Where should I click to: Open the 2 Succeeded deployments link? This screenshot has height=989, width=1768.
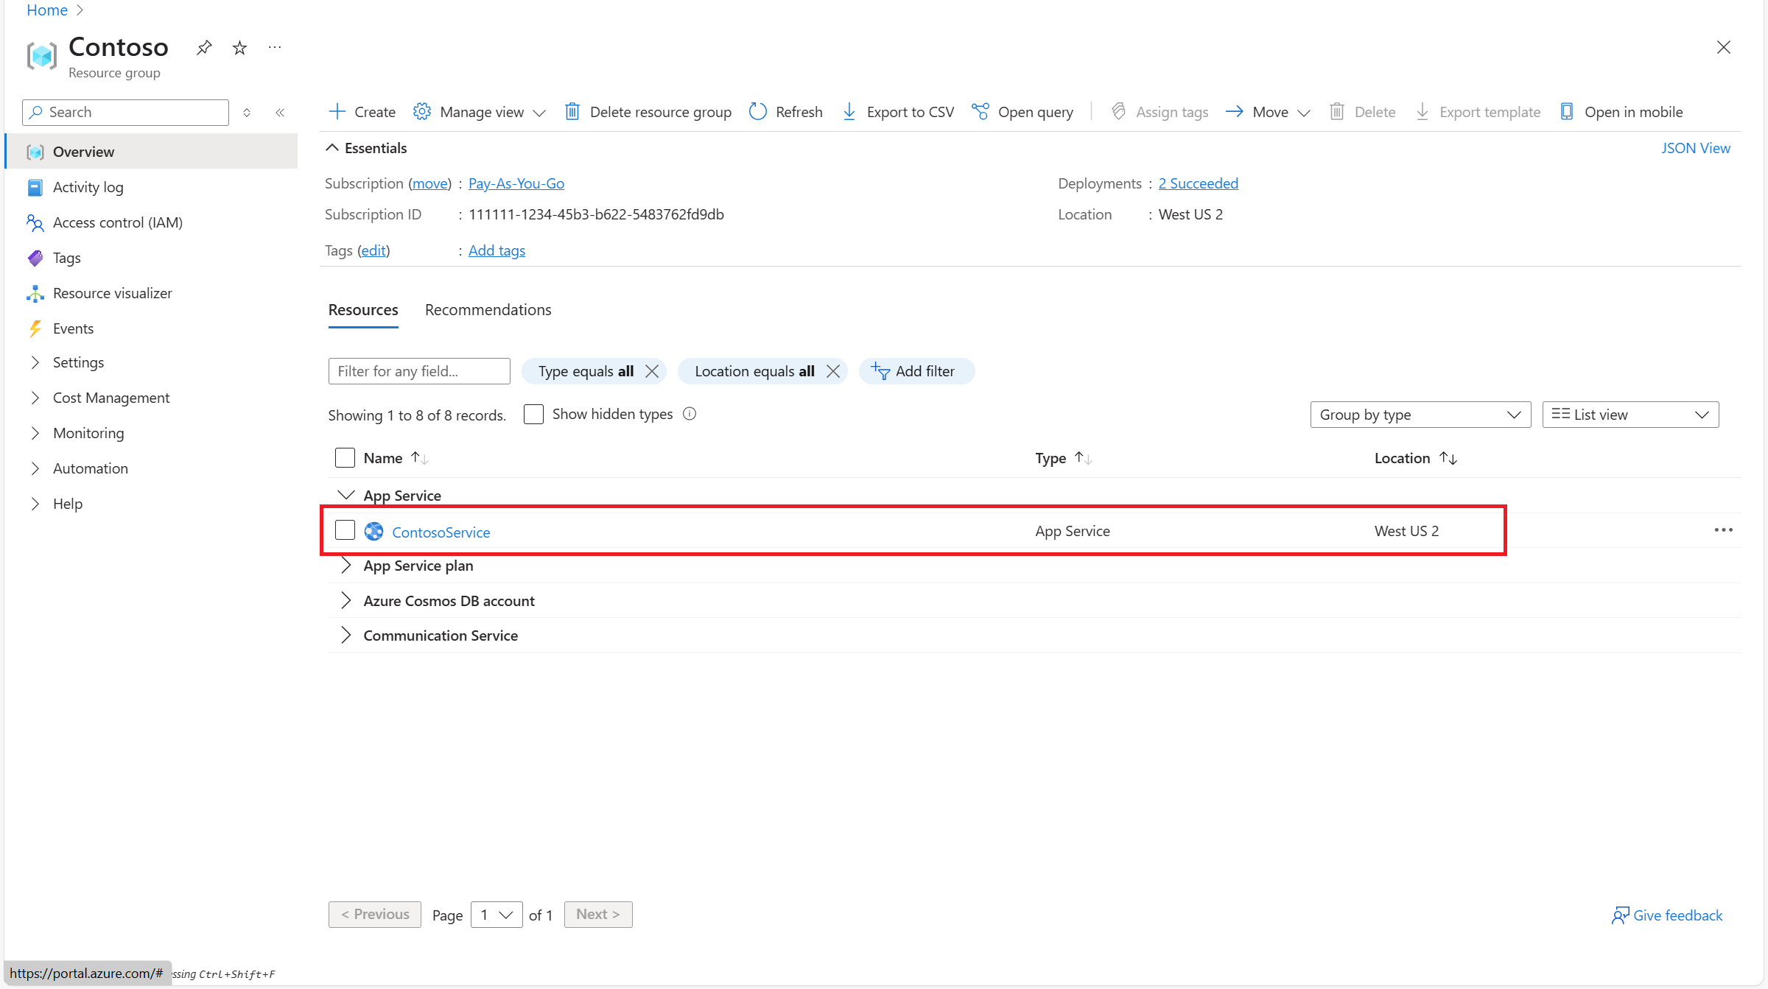(1198, 183)
